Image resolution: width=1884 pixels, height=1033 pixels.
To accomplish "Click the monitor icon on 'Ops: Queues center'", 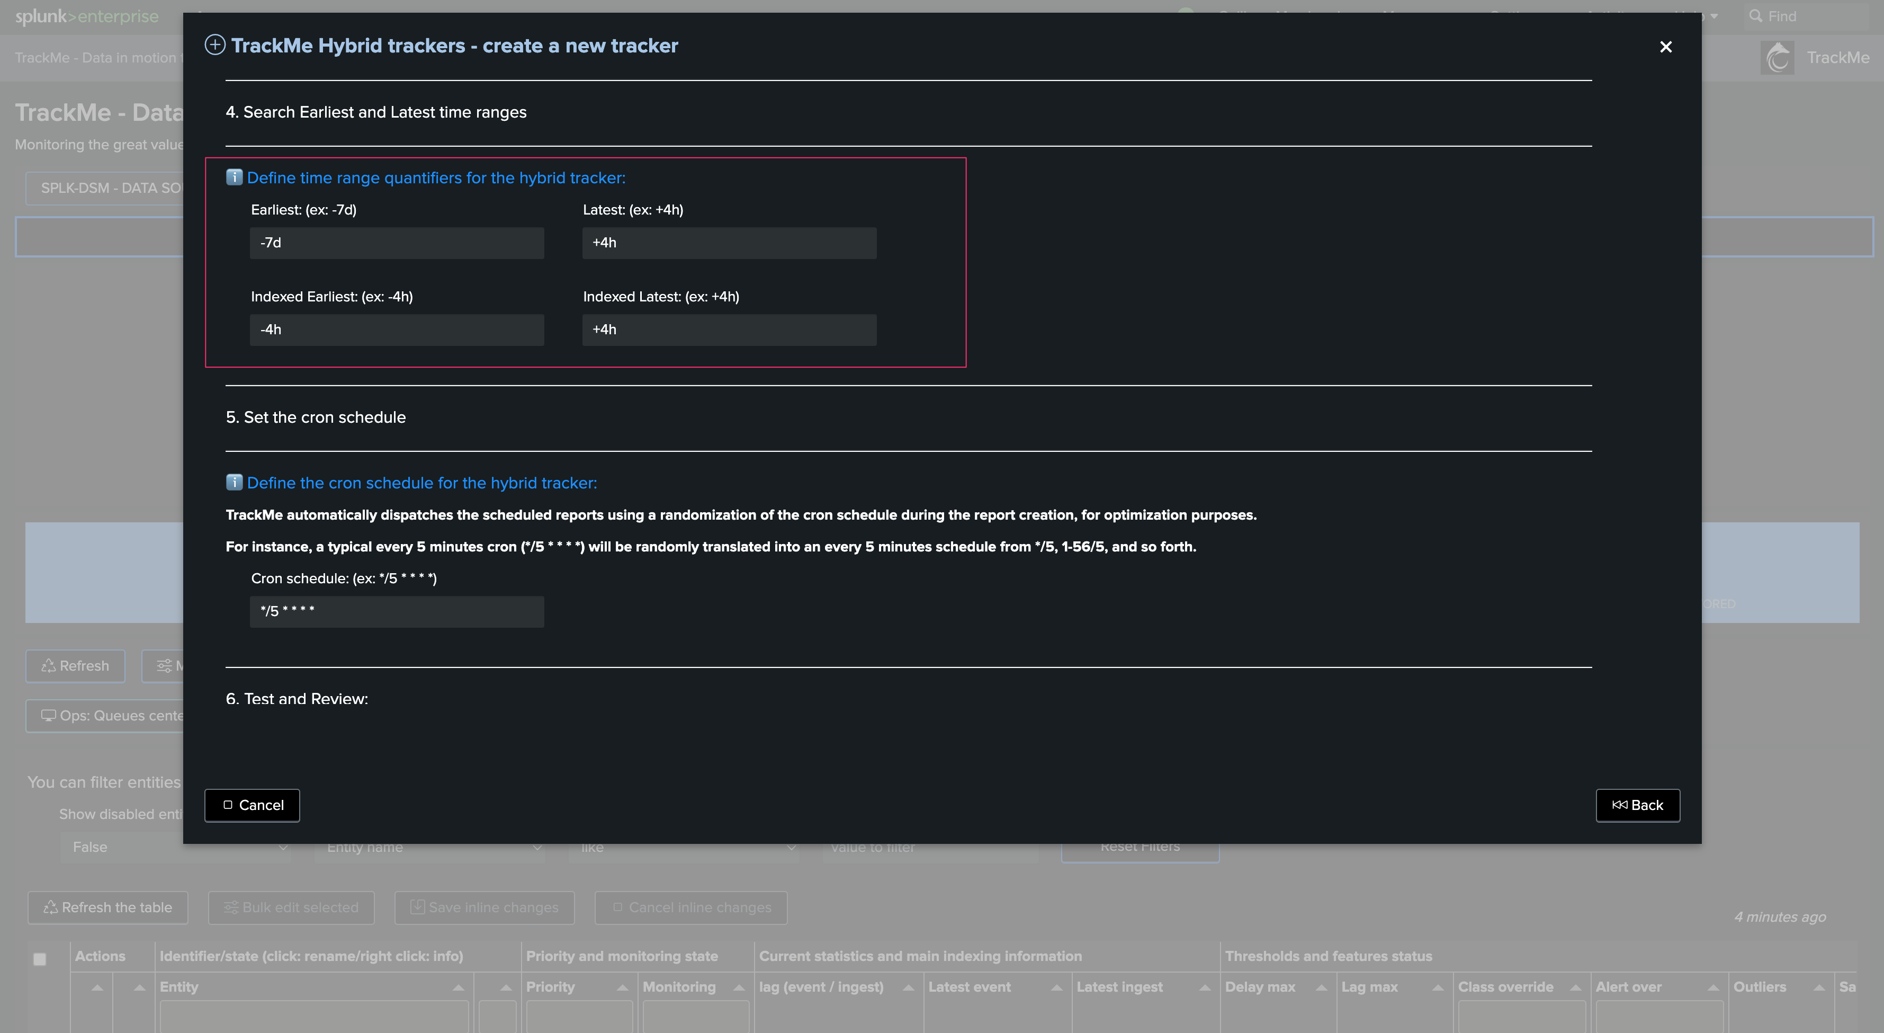I will tap(48, 716).
